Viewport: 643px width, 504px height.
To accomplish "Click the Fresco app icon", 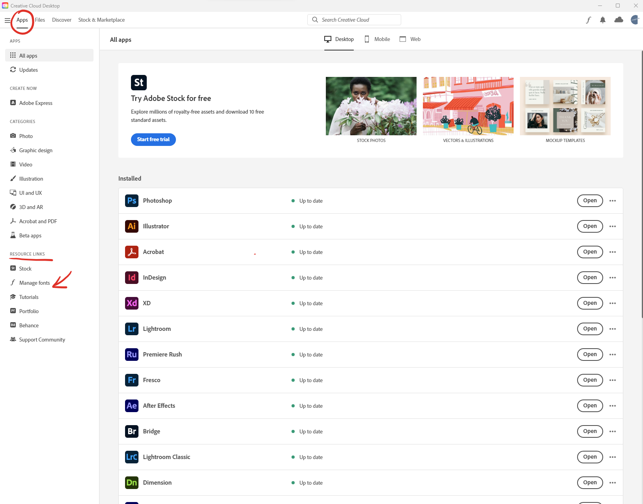I will pyautogui.click(x=132, y=380).
